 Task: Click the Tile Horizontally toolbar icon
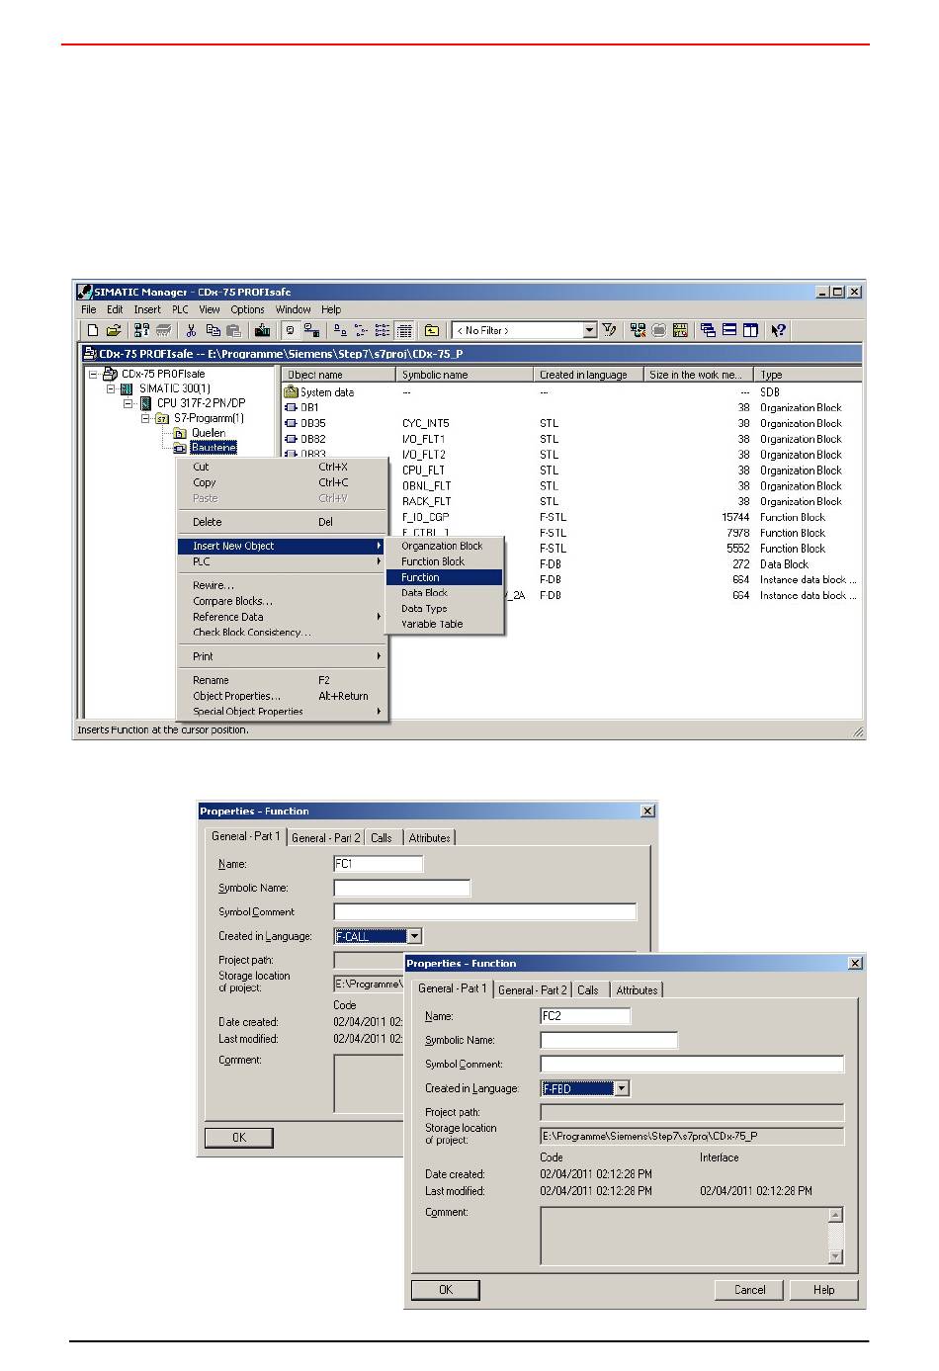pyautogui.click(x=729, y=331)
